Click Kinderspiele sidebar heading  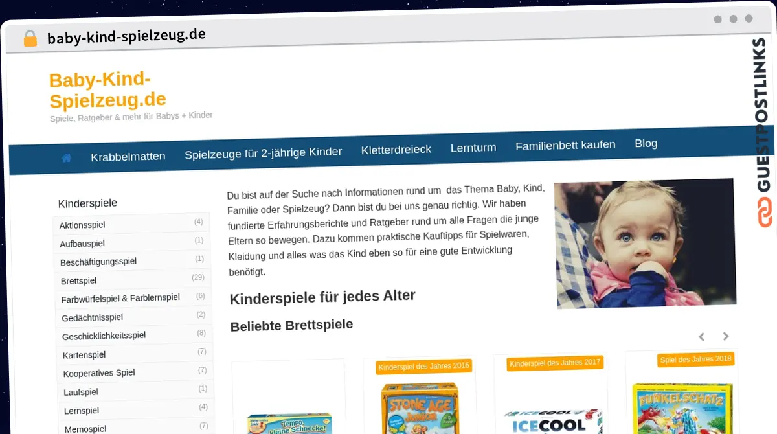pyautogui.click(x=87, y=203)
